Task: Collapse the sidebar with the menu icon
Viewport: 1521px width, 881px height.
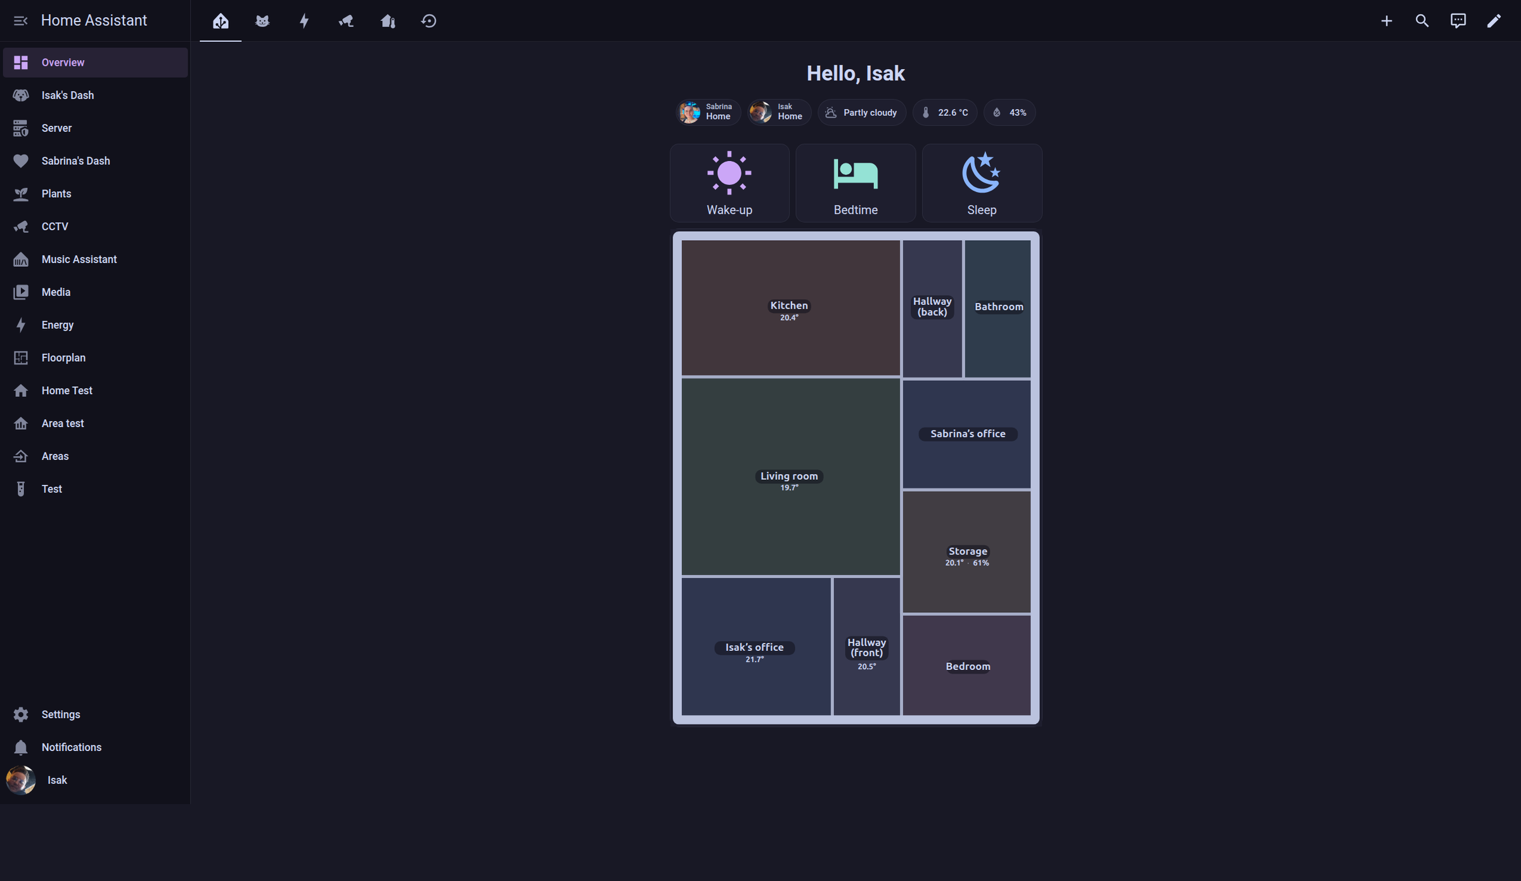Action: 20,21
